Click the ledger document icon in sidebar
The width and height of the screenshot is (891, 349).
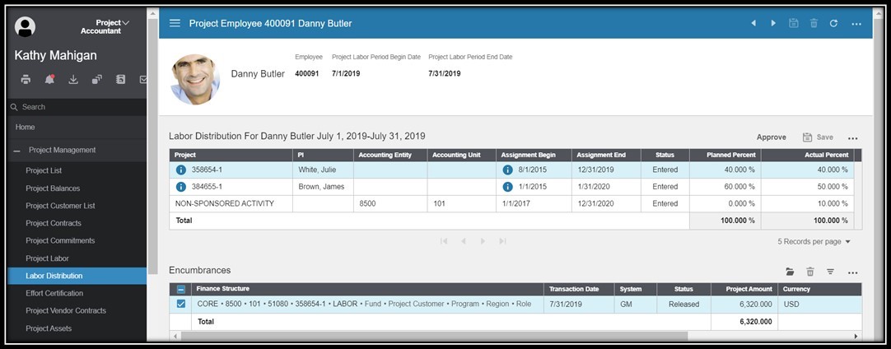[120, 80]
